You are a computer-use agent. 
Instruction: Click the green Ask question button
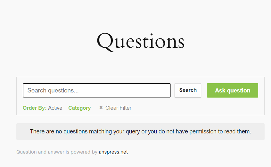[x=232, y=91]
